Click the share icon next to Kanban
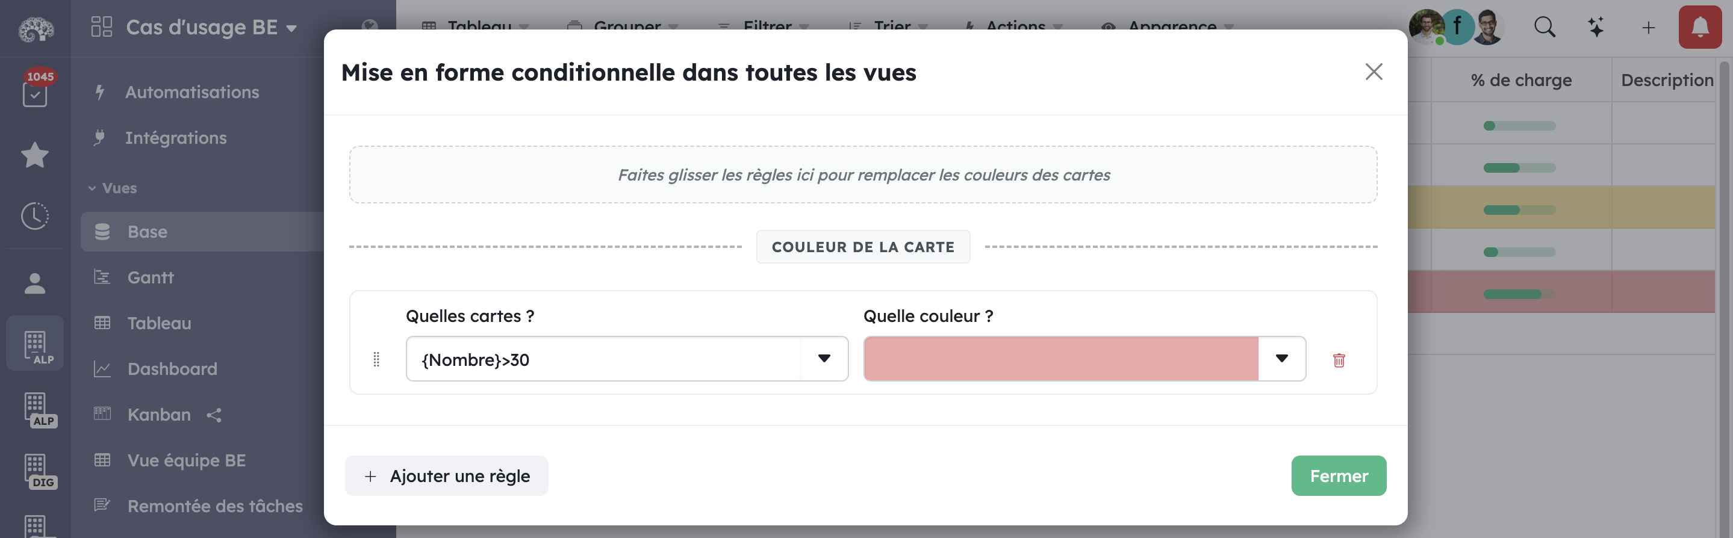Image resolution: width=1733 pixels, height=538 pixels. pos(214,416)
